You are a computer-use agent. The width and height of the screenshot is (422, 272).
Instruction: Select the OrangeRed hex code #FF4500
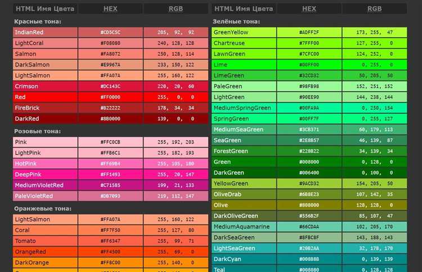[110, 252]
